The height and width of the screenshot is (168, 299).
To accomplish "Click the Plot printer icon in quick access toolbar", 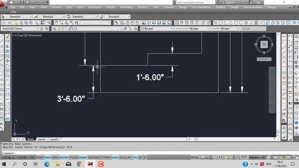I will (x=27, y=2).
